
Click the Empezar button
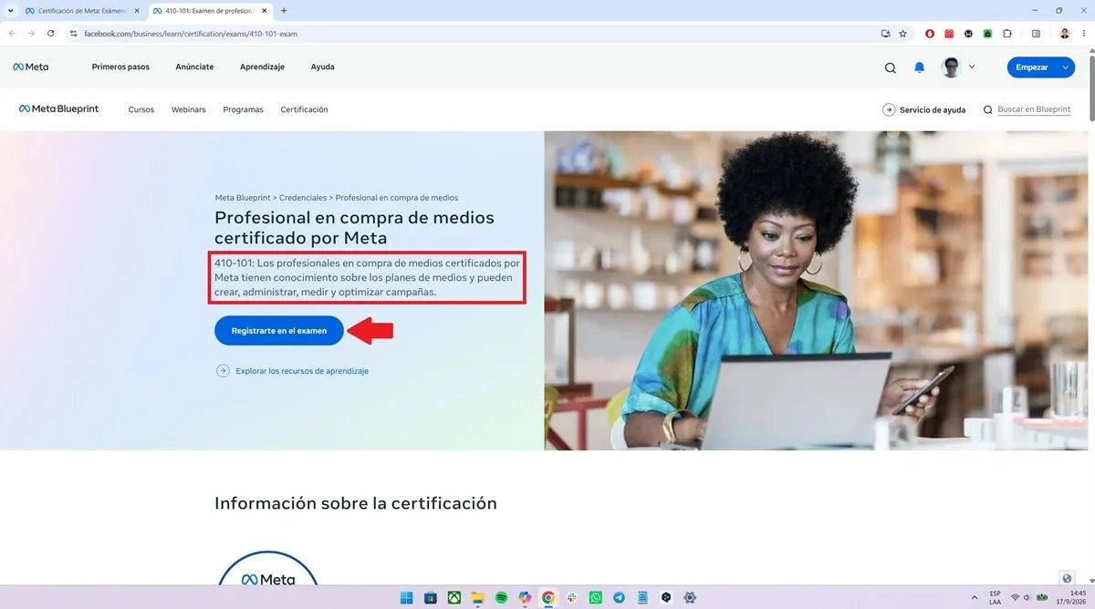pos(1032,67)
